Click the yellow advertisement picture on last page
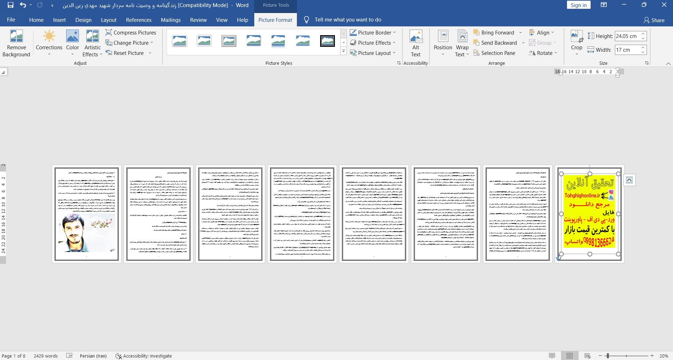Screen dimensions: 673x360 click(589, 212)
